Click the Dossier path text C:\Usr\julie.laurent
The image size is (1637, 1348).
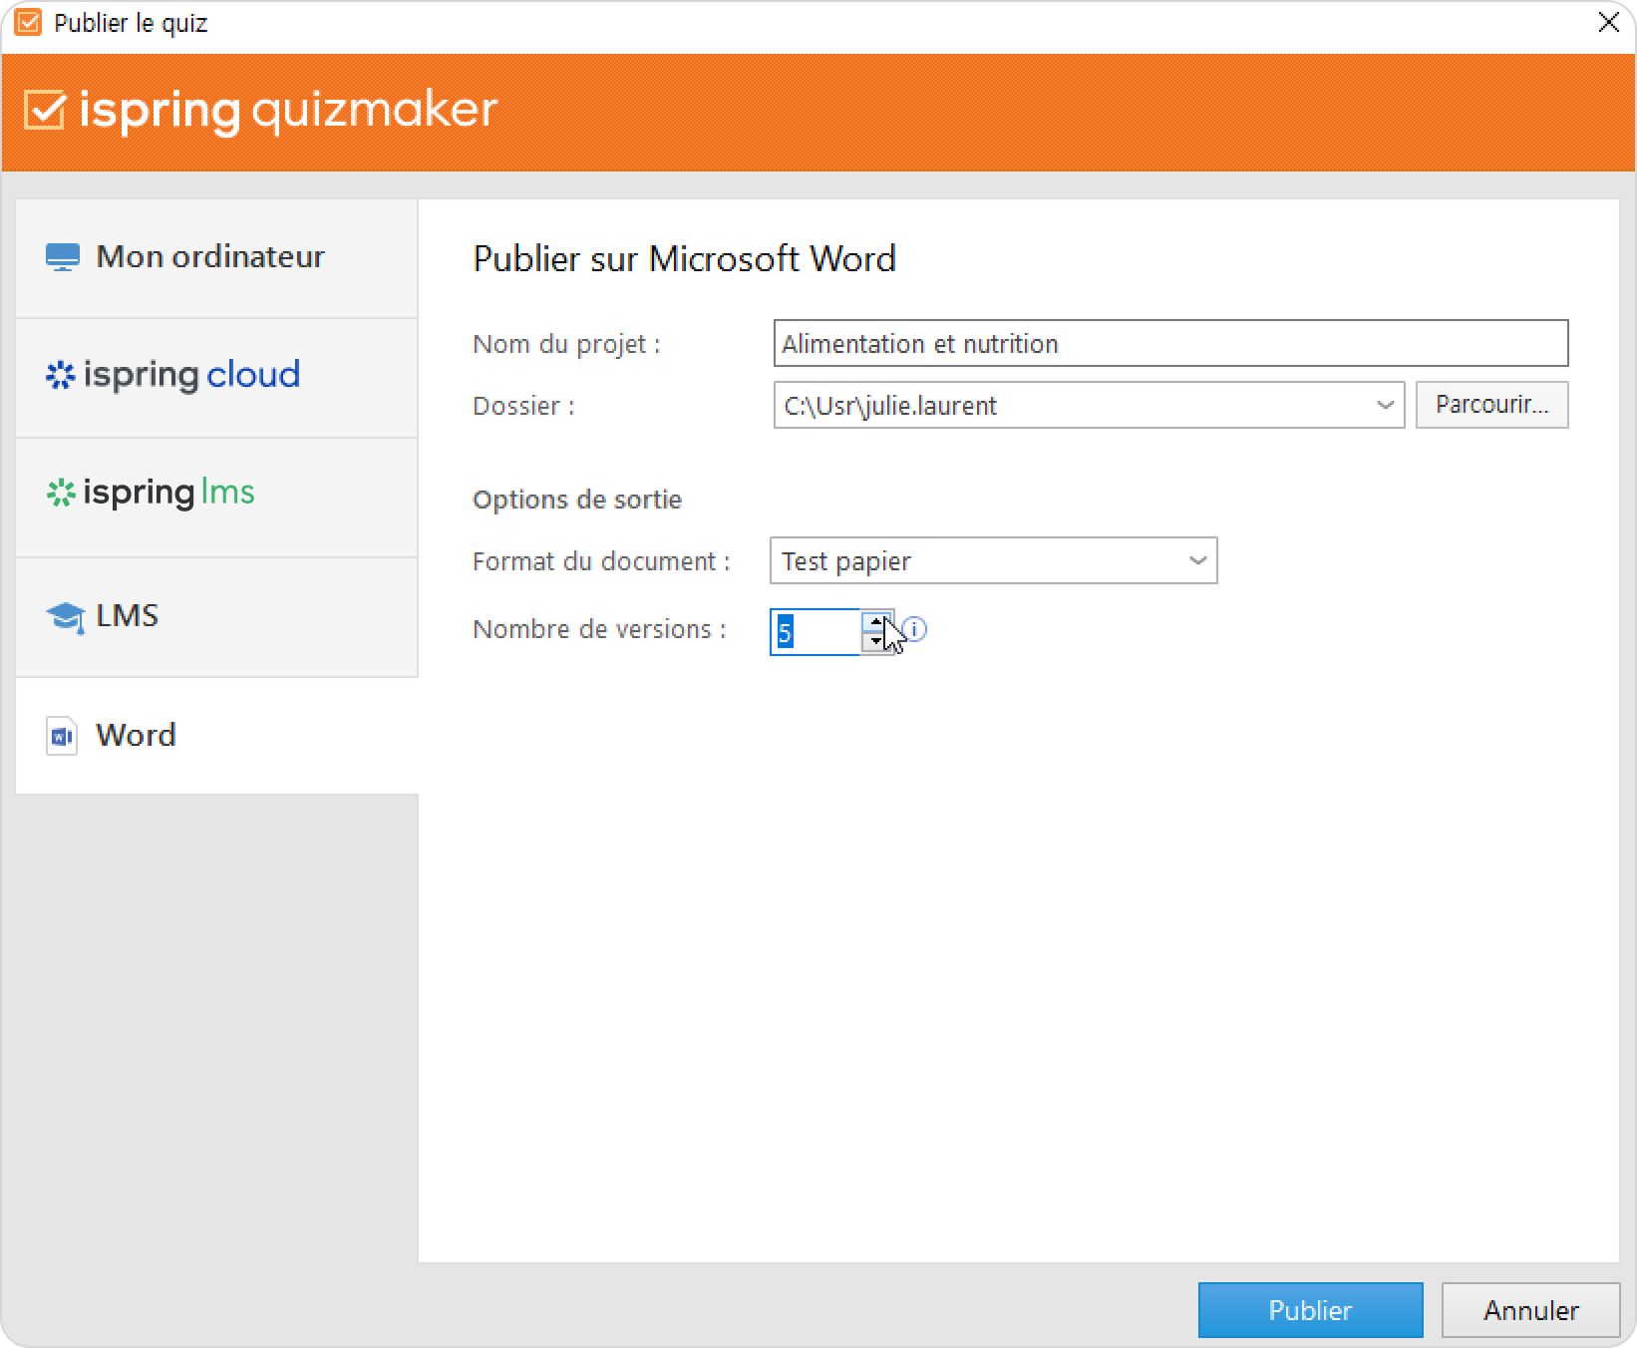(x=890, y=406)
